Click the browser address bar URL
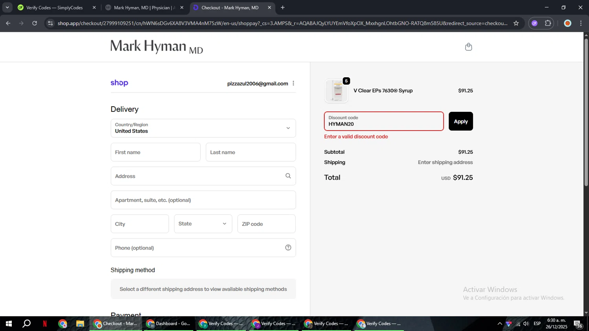Viewport: 589px width, 331px height. coord(282,23)
